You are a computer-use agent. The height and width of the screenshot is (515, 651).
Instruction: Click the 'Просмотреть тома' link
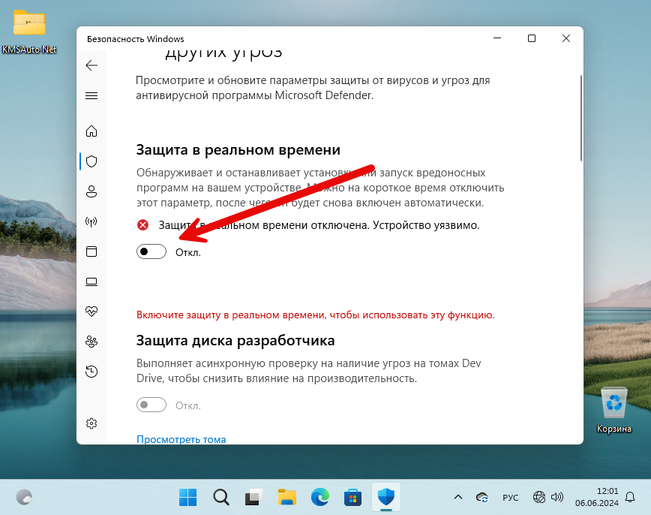pos(181,439)
